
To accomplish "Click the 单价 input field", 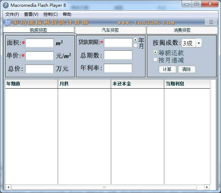I will [x=39, y=56].
